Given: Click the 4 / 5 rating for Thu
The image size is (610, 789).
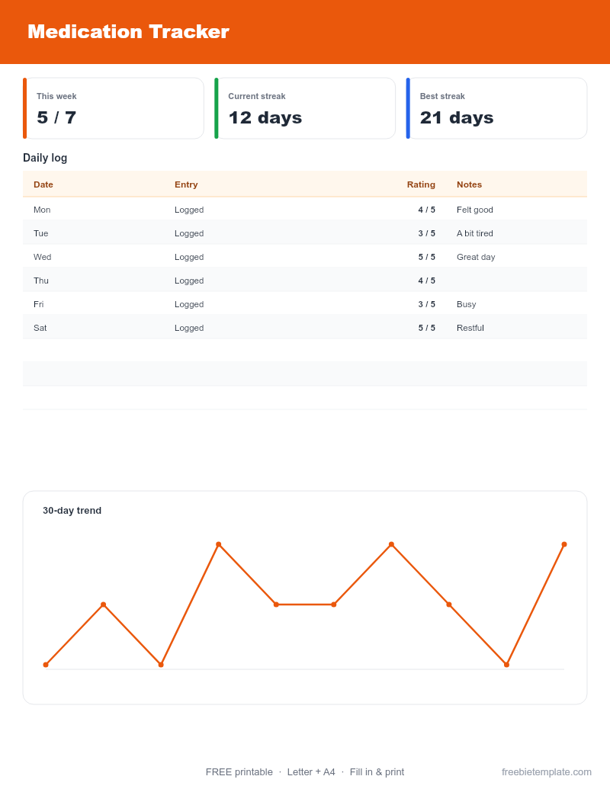Looking at the screenshot, I should pyautogui.click(x=427, y=281).
